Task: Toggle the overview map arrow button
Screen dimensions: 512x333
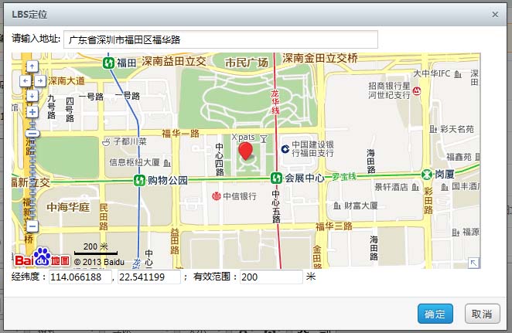Action: point(474,263)
